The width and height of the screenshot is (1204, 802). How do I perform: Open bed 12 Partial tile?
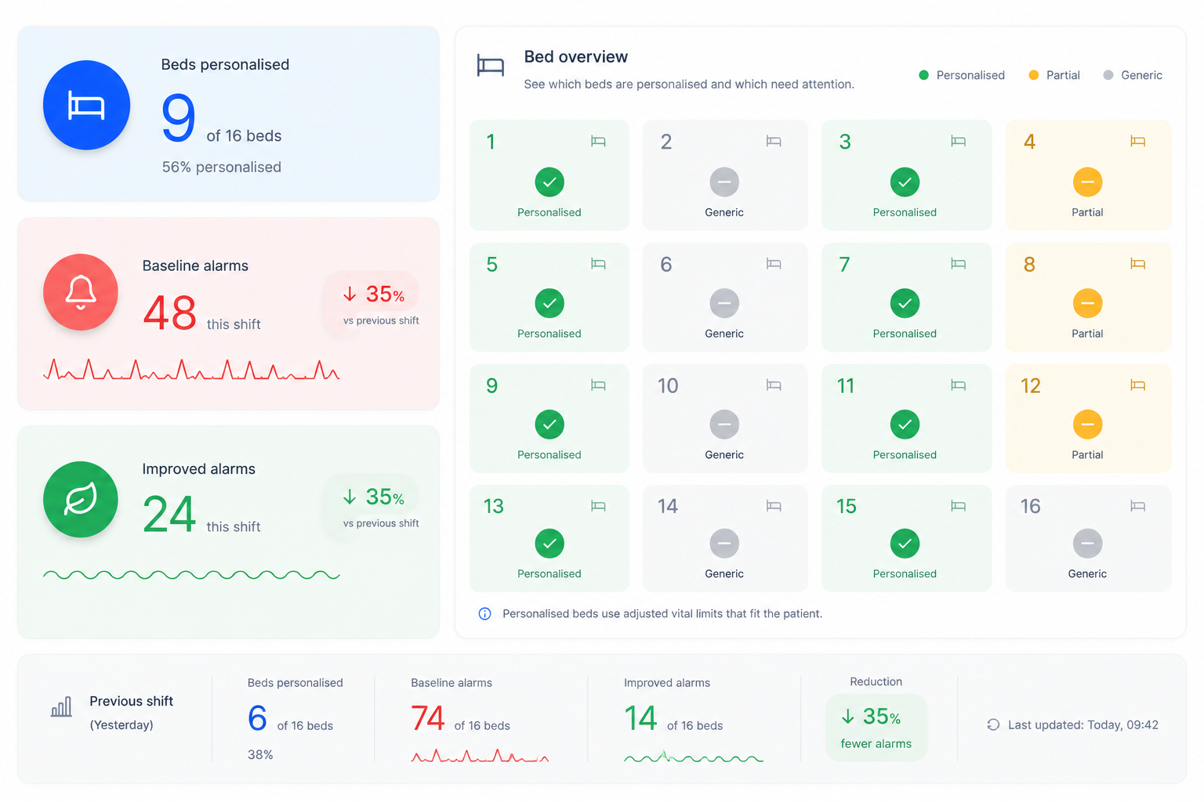1088,418
